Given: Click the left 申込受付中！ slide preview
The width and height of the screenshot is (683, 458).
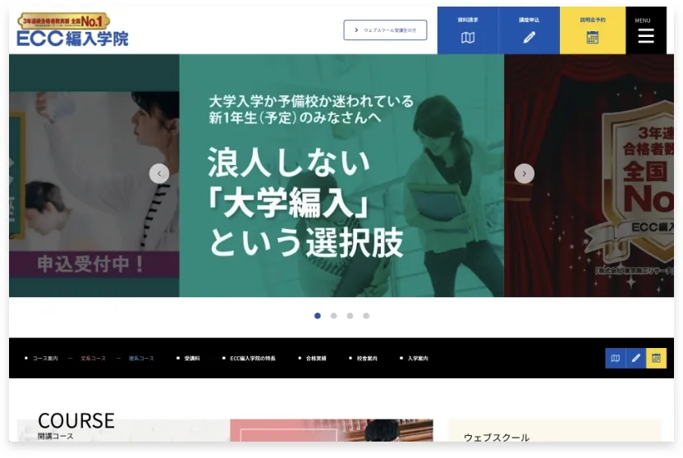Looking at the screenshot, I should [x=94, y=176].
